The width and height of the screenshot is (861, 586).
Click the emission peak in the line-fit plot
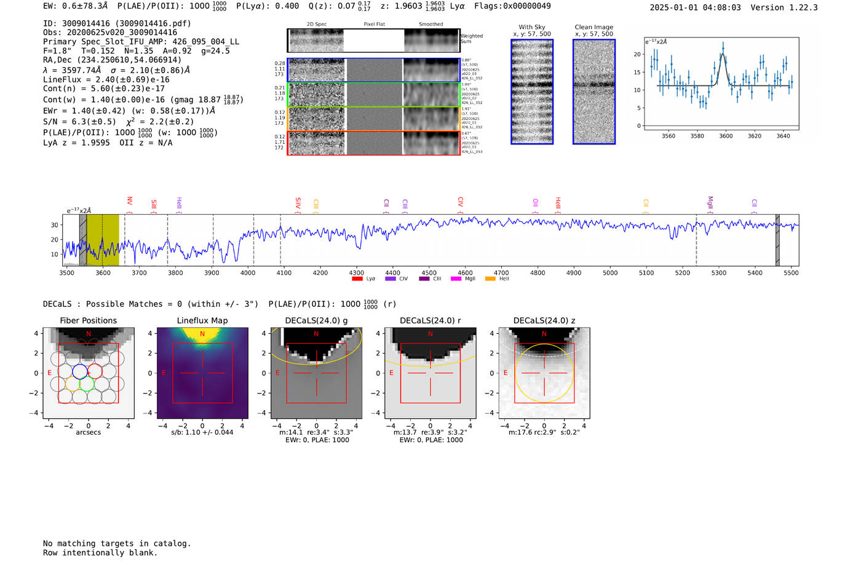(723, 48)
